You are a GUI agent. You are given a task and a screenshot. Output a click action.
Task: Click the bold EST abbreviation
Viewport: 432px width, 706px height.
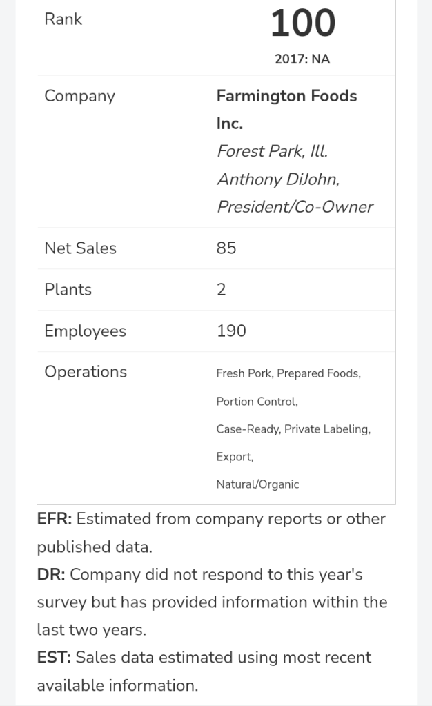click(54, 658)
